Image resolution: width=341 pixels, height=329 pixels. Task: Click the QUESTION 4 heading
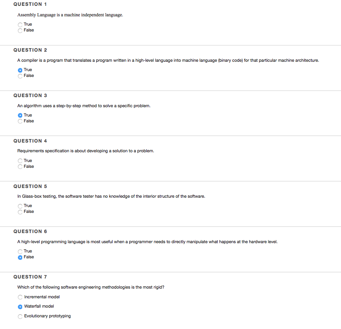(30, 141)
